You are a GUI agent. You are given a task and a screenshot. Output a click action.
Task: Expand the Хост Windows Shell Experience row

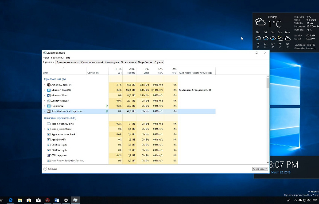pyautogui.click(x=44, y=111)
